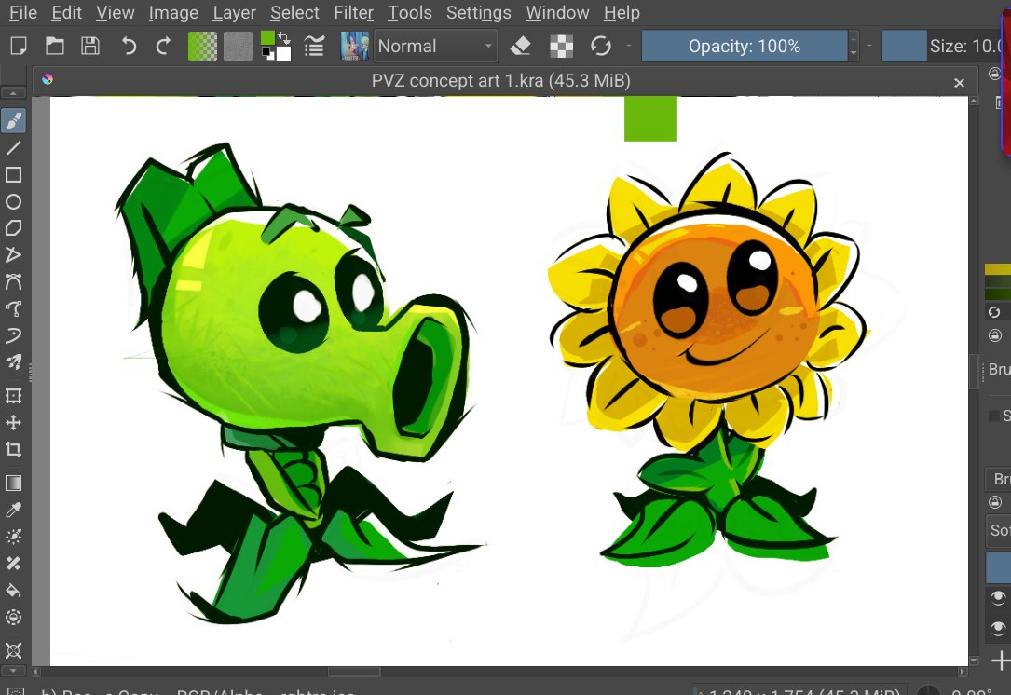Image resolution: width=1011 pixels, height=695 pixels.
Task: Open the Select menu
Action: tap(294, 12)
